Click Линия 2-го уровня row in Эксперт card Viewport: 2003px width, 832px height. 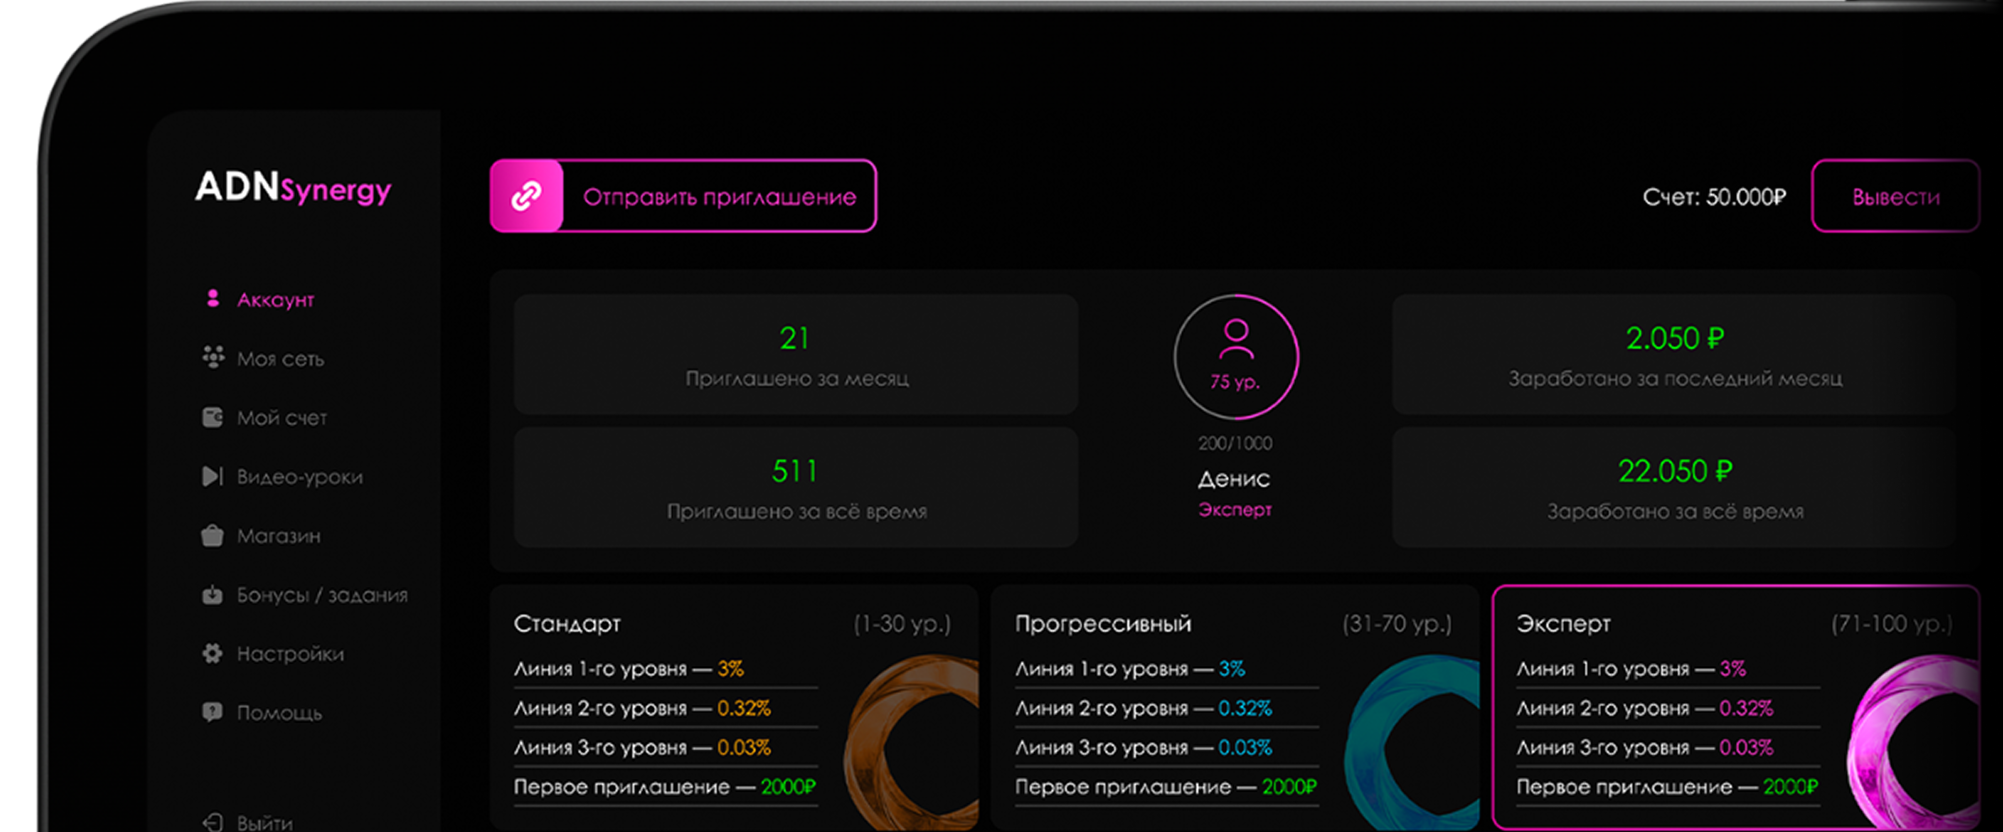(x=1668, y=708)
